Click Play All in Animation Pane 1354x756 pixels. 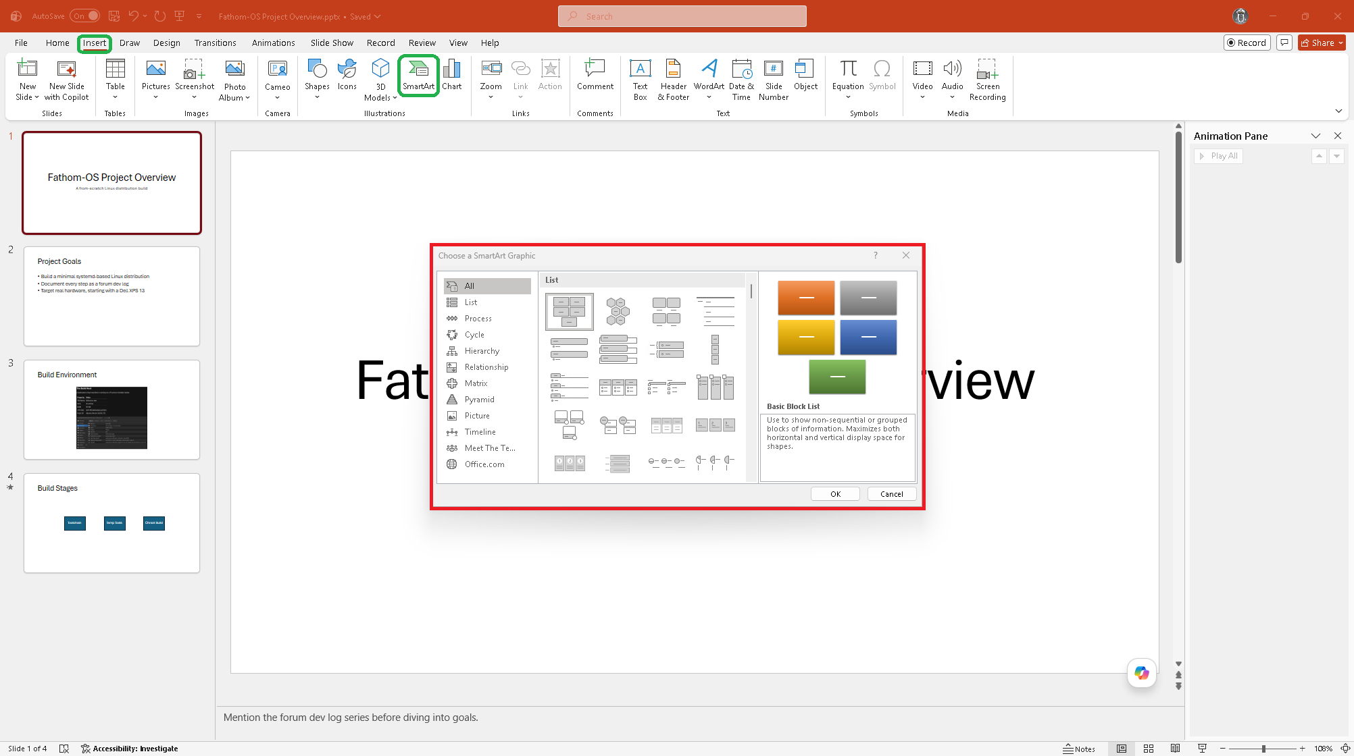[1218, 156]
